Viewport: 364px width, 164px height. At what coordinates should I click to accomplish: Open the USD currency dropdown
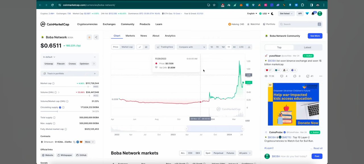coord(264,13)
